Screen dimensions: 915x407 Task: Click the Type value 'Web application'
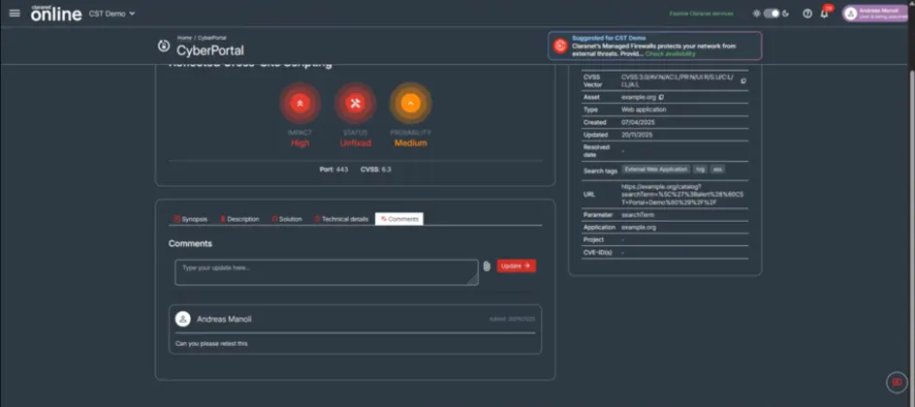(644, 110)
